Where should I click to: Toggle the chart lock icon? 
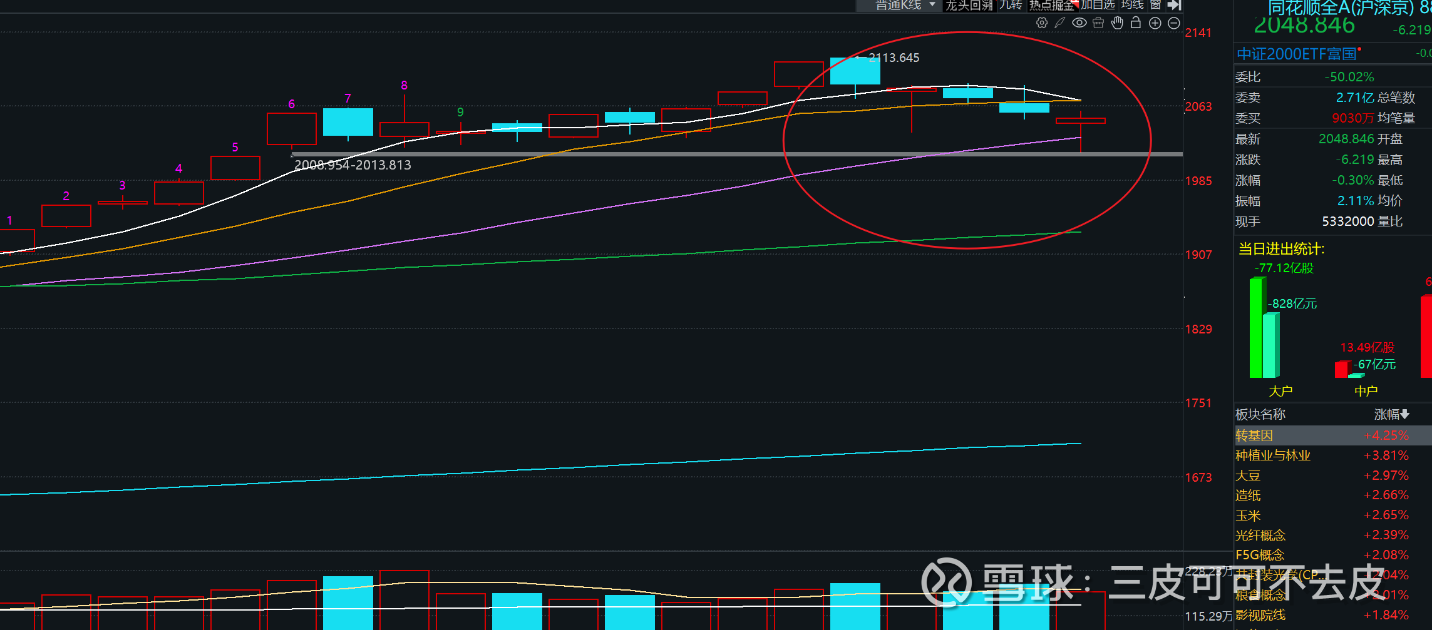point(1136,23)
